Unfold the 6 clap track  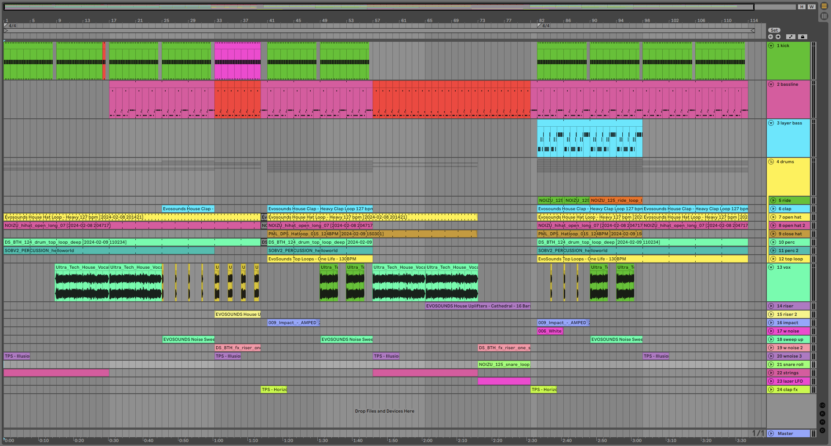pos(773,209)
